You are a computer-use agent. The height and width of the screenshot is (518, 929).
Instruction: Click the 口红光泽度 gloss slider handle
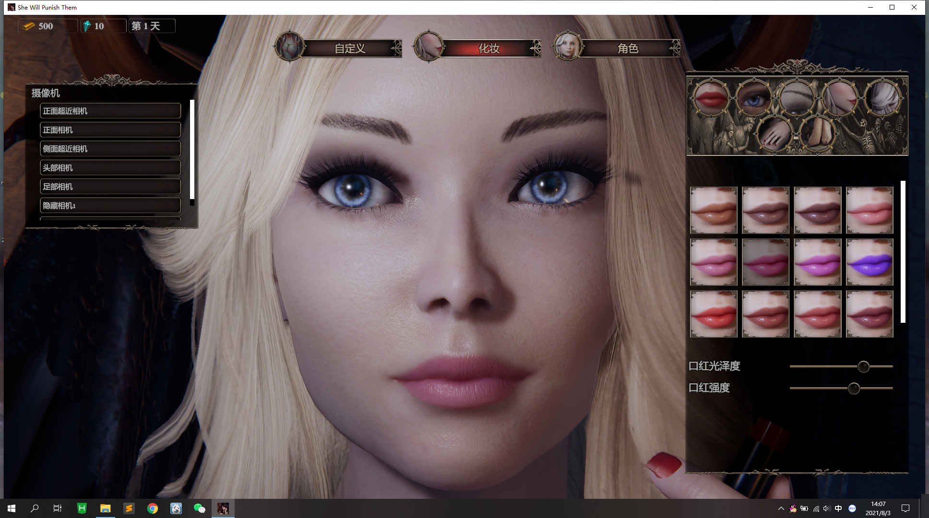click(863, 367)
